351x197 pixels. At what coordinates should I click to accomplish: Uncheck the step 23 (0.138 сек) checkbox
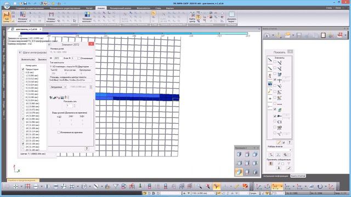(23, 143)
